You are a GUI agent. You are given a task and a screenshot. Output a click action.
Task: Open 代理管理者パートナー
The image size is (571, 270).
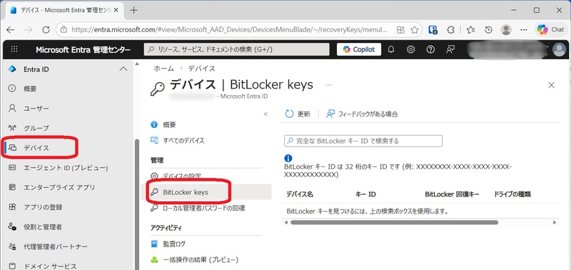point(56,246)
